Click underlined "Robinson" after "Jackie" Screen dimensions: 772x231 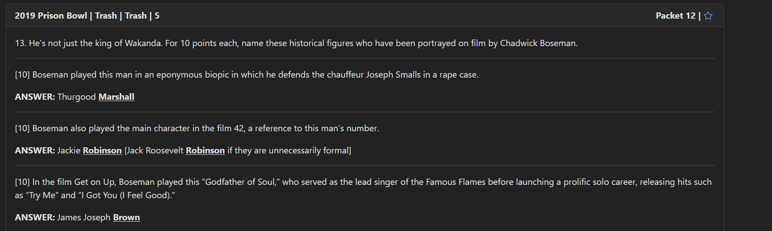102,151
